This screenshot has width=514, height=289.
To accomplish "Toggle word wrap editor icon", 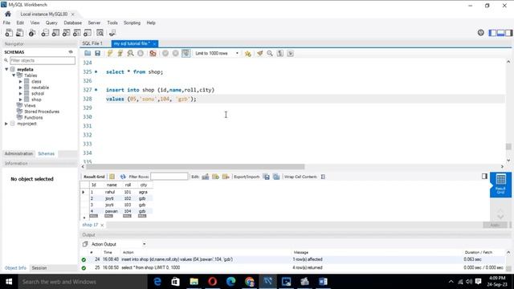I will (291, 53).
